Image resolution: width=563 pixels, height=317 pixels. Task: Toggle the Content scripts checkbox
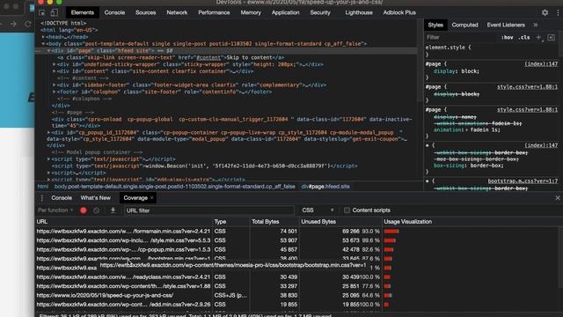[x=347, y=210]
